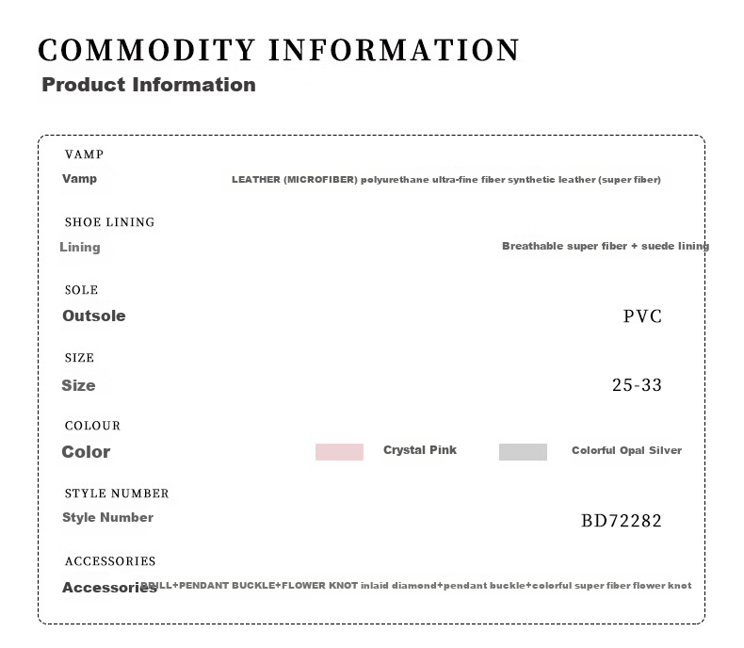Select the Crystal Pink label

[x=420, y=450]
